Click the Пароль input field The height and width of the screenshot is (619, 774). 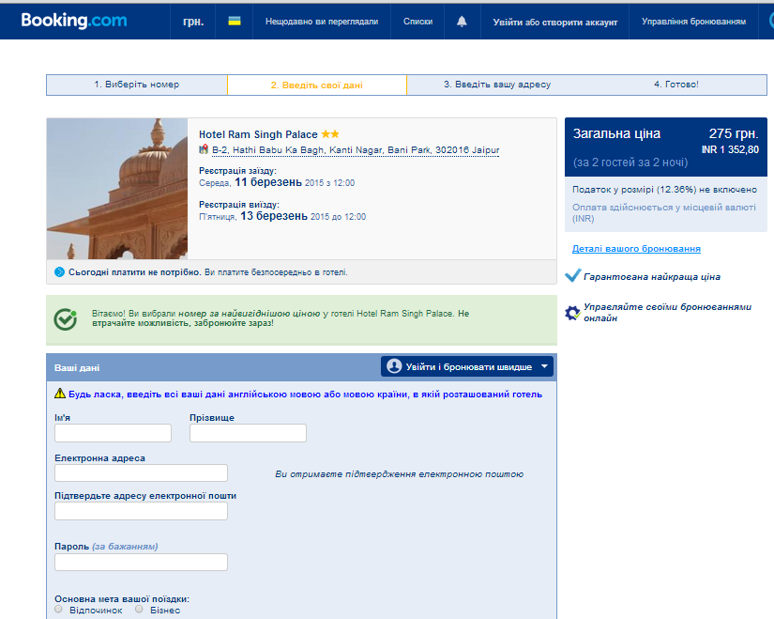pos(141,562)
